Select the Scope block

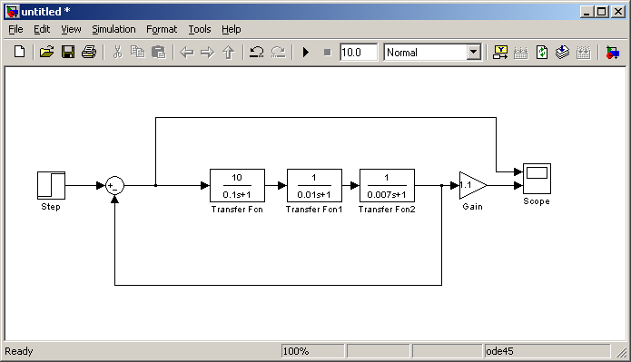(x=537, y=179)
